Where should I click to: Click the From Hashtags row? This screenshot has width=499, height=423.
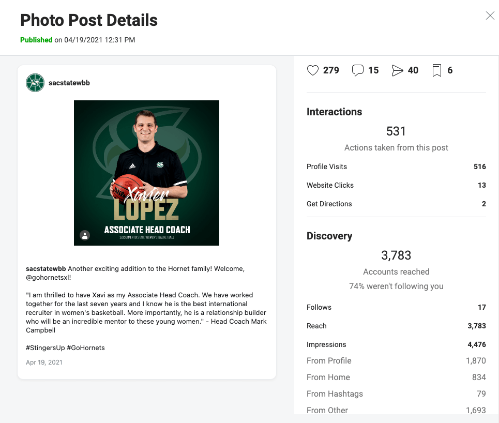[396, 394]
